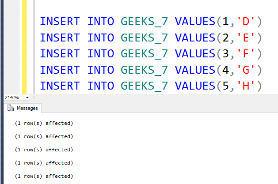Click the first "(1 row(s) affected)" message

pyautogui.click(x=44, y=123)
